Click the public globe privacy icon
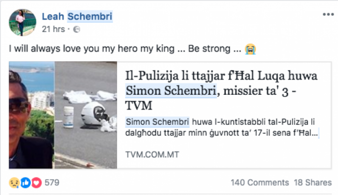 point(77,29)
